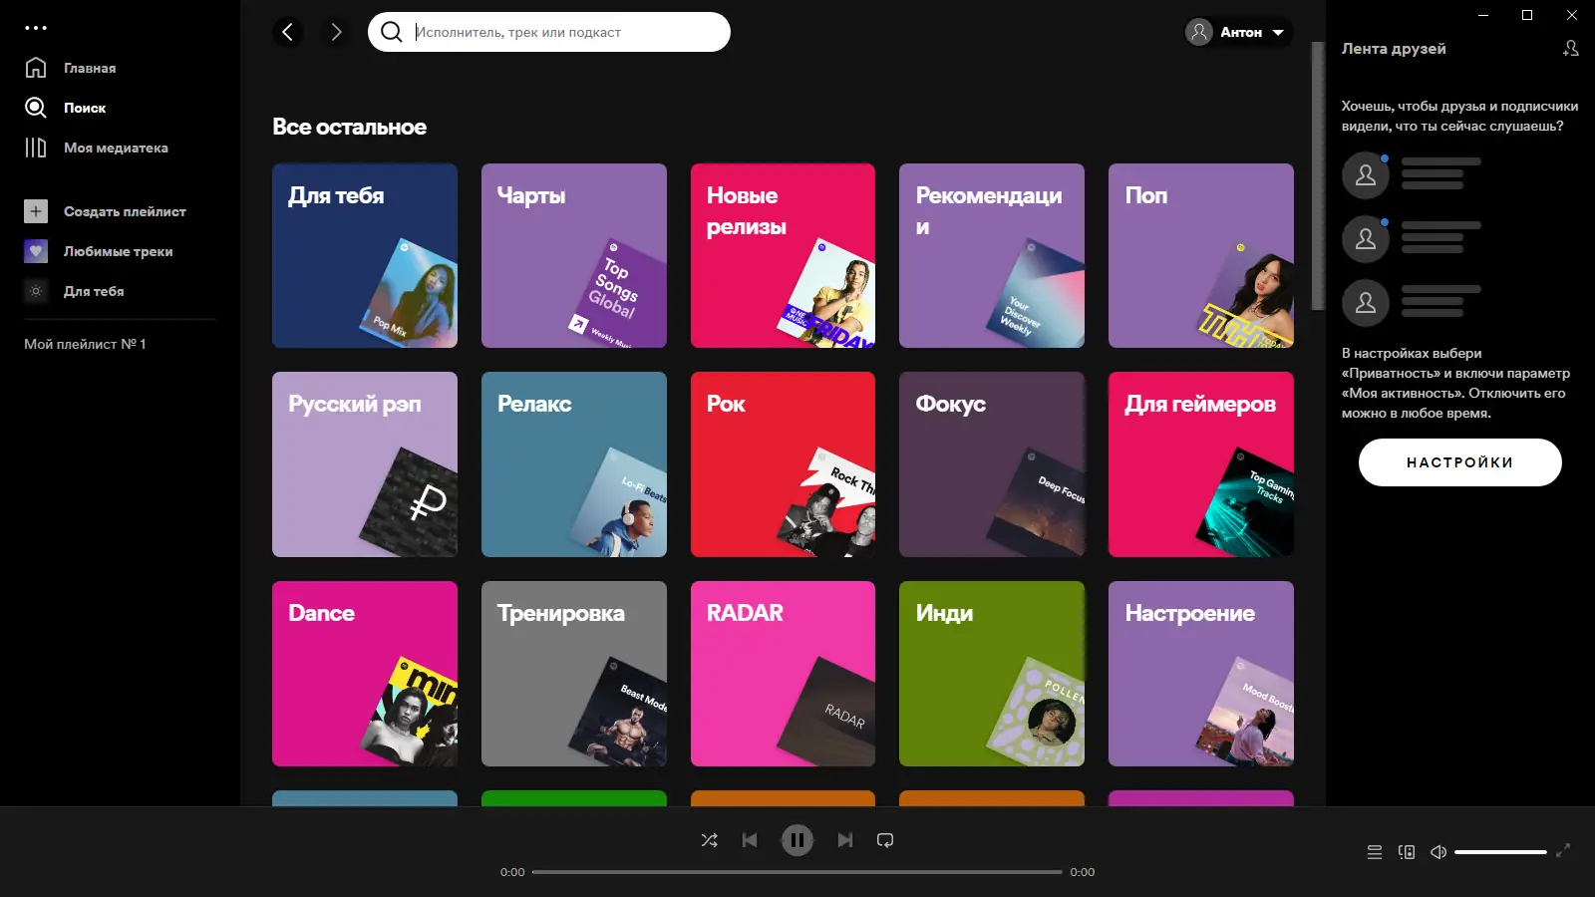Click the Создать плейлист label
This screenshot has height=897, width=1595.
125,211
